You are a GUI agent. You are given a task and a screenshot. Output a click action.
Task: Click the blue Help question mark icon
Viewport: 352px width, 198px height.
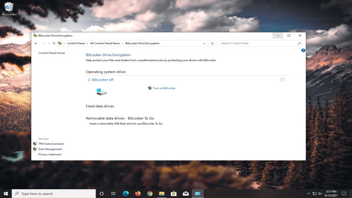(x=303, y=50)
